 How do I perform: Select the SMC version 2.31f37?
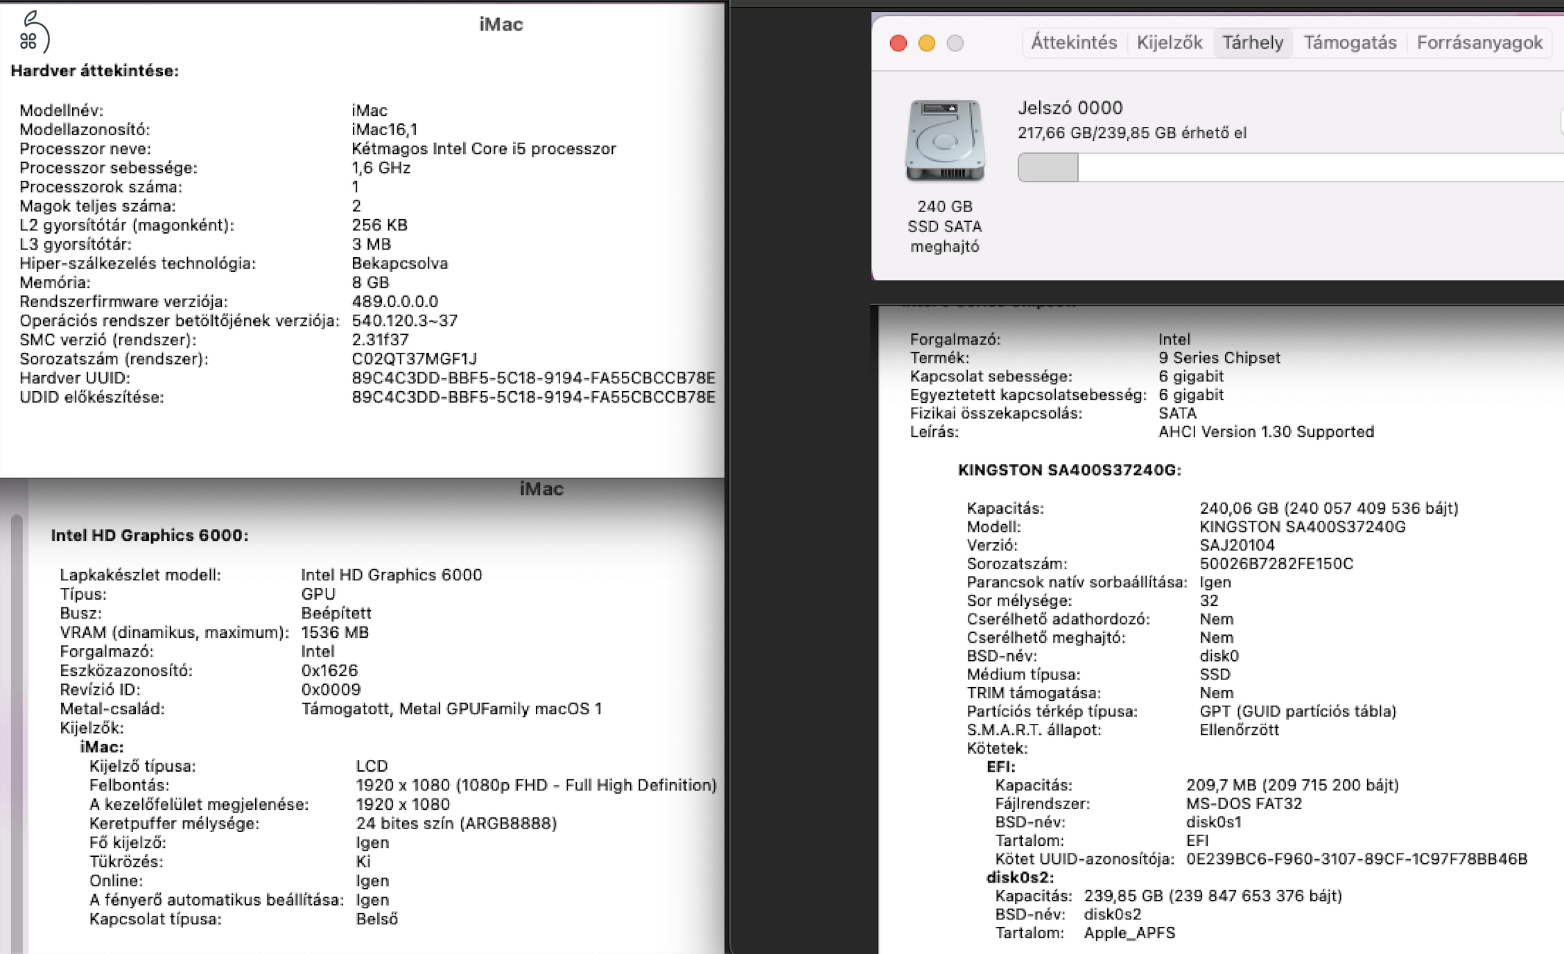(x=380, y=340)
